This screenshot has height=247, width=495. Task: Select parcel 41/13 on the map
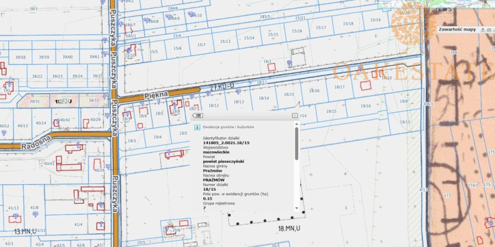pos(14,208)
